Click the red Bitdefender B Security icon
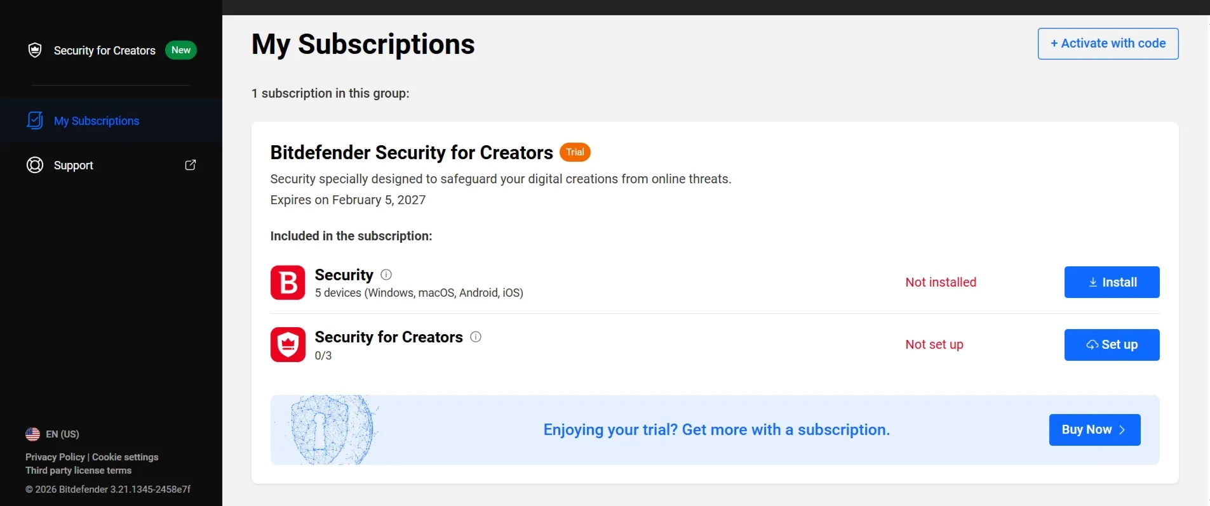The width and height of the screenshot is (1210, 506). [x=288, y=282]
